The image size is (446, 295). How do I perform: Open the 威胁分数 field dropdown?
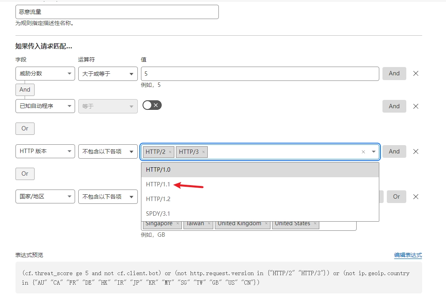45,74
